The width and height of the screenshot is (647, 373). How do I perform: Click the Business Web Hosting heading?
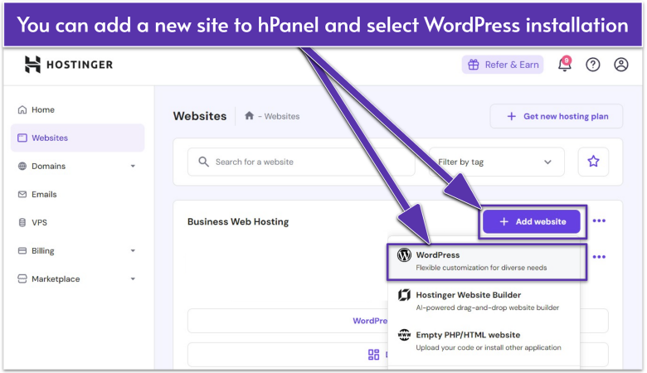tap(238, 222)
